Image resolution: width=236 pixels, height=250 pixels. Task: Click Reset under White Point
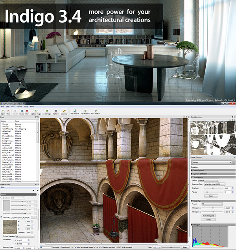click(x=208, y=220)
